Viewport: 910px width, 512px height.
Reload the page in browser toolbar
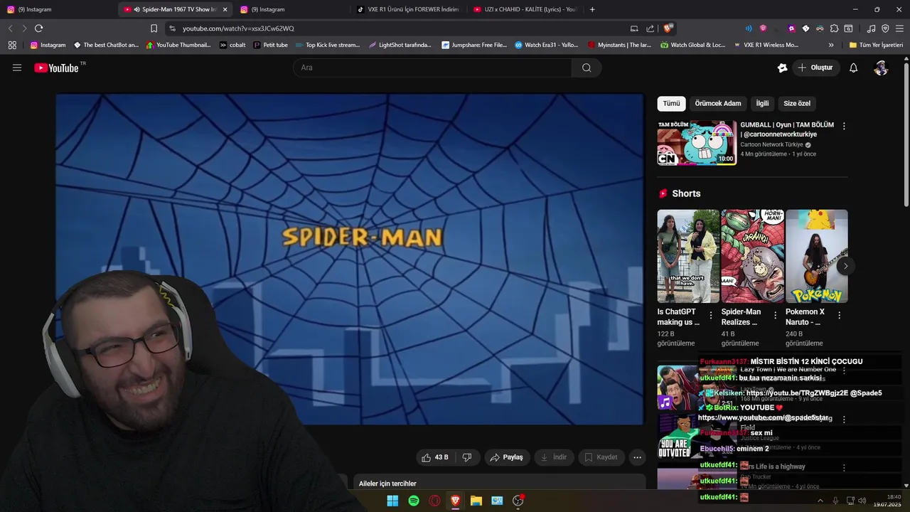tap(38, 28)
